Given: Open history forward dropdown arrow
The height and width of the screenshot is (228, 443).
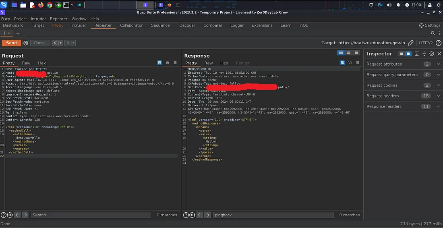Looking at the screenshot, I should pyautogui.click(x=73, y=43).
